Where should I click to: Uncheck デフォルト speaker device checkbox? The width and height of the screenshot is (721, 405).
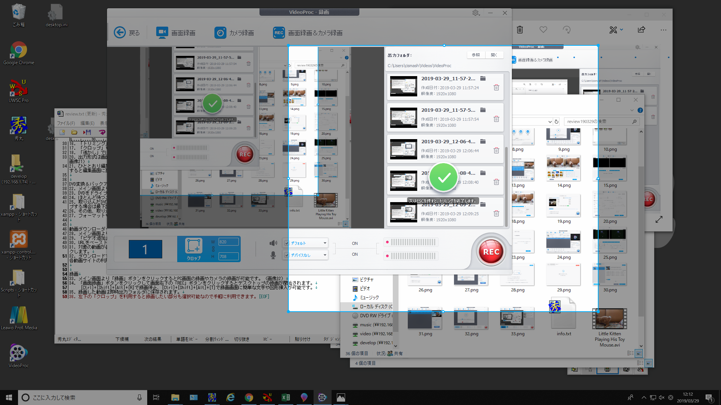point(287,243)
